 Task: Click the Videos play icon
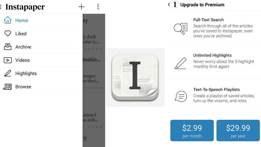click(8, 60)
